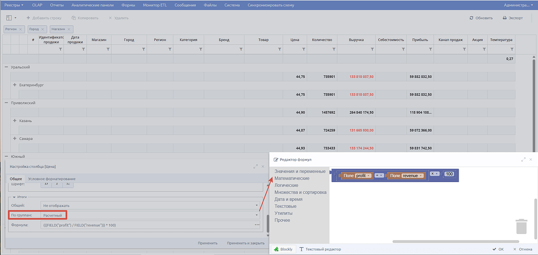The height and width of the screenshot is (255, 538).
Task: Click the Экспорт printer icon
Action: 504,18
